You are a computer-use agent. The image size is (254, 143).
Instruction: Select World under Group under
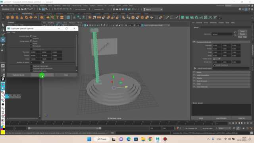31,43
